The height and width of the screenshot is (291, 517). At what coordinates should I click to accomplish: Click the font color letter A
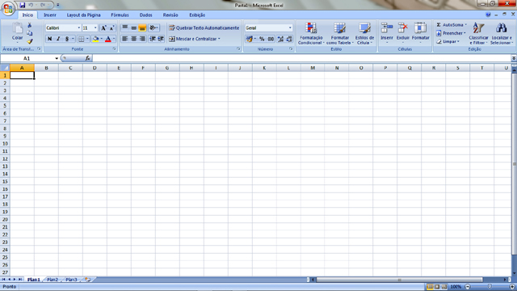[x=107, y=39]
